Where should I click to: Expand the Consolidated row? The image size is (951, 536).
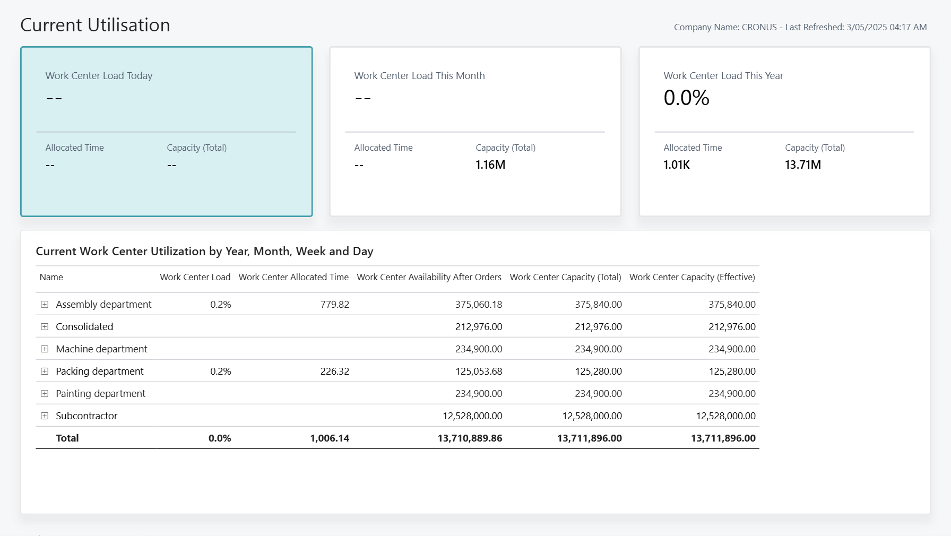click(x=45, y=326)
